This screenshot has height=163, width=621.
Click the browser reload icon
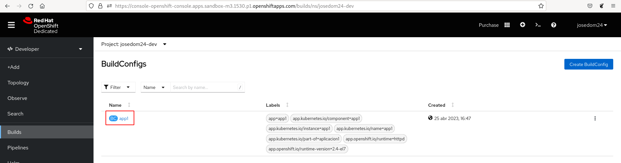tap(31, 6)
